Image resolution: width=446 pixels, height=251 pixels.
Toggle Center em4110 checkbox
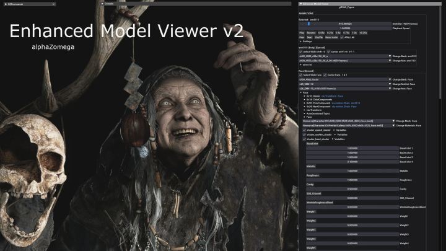click(x=328, y=52)
